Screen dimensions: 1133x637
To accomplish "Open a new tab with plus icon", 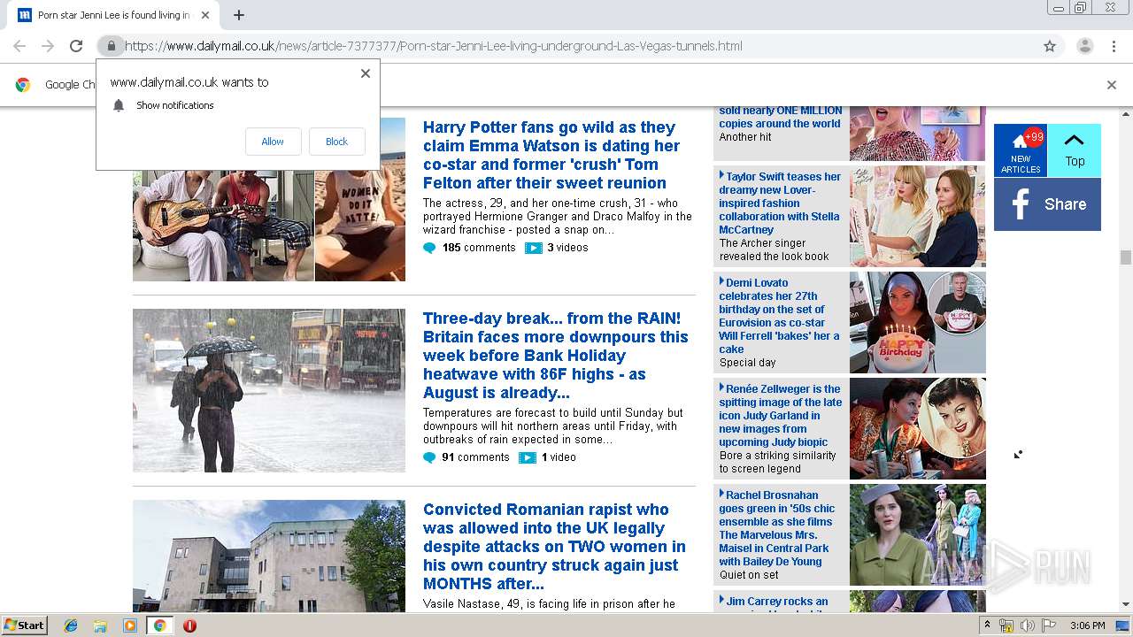I will 239,15.
